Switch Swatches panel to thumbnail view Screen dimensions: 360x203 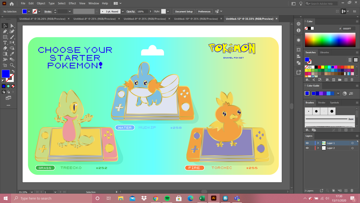(x=356, y=60)
